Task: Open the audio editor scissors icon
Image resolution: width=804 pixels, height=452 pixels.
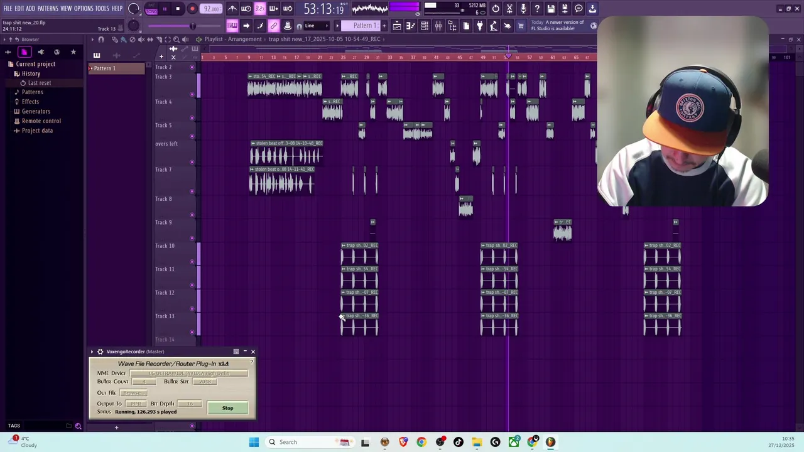Action: point(509,9)
